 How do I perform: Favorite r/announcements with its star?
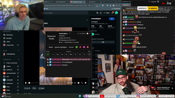[18, 73]
